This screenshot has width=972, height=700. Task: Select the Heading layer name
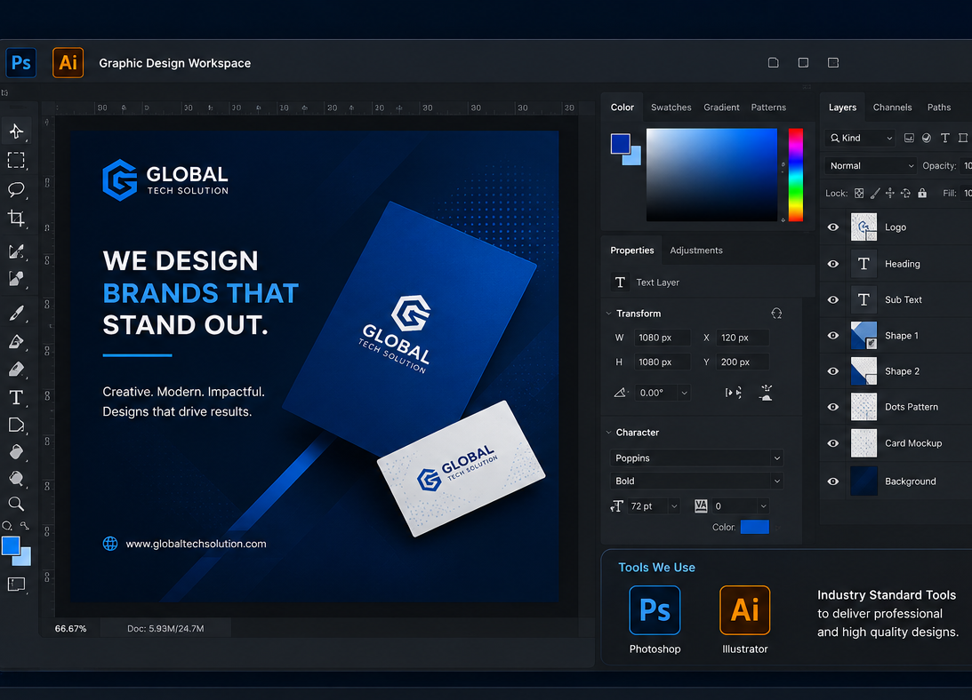(x=902, y=264)
